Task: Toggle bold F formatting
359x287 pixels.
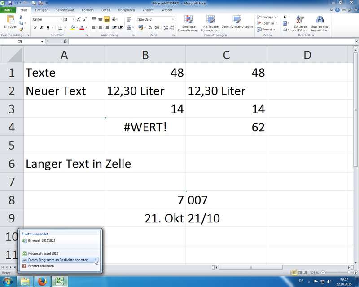Action: pyautogui.click(x=35, y=27)
